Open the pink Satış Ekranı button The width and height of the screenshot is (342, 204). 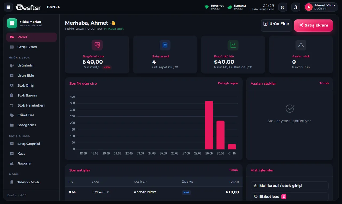313,25
